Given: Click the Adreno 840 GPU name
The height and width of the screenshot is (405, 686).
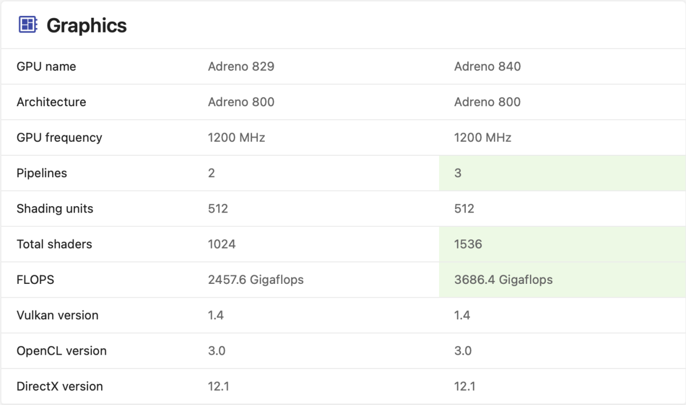Looking at the screenshot, I should 488,66.
